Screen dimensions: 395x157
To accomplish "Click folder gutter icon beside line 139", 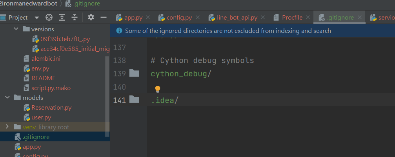I will (134, 73).
